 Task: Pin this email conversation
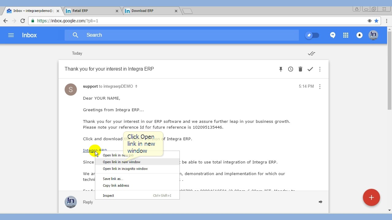[x=281, y=69]
